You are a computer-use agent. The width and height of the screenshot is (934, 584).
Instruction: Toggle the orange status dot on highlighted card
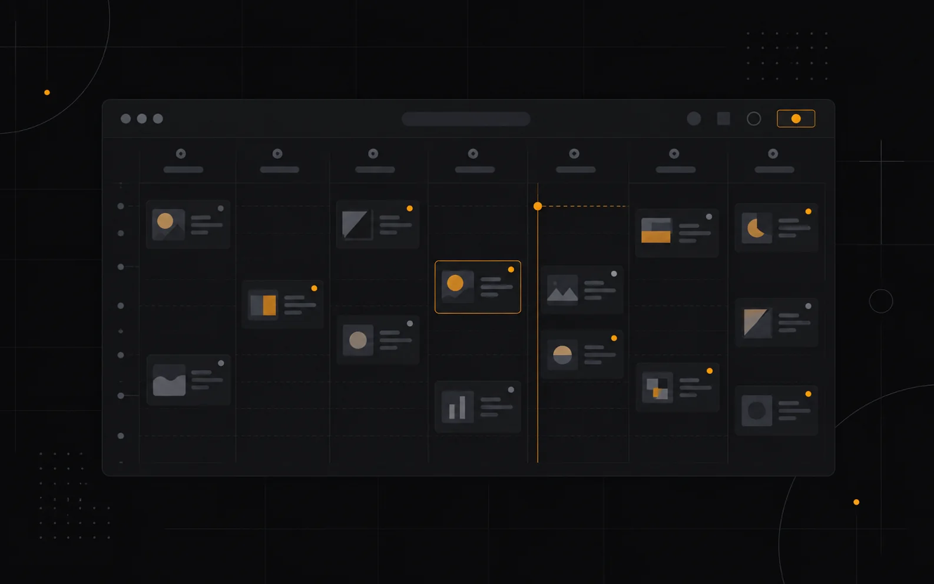511,270
